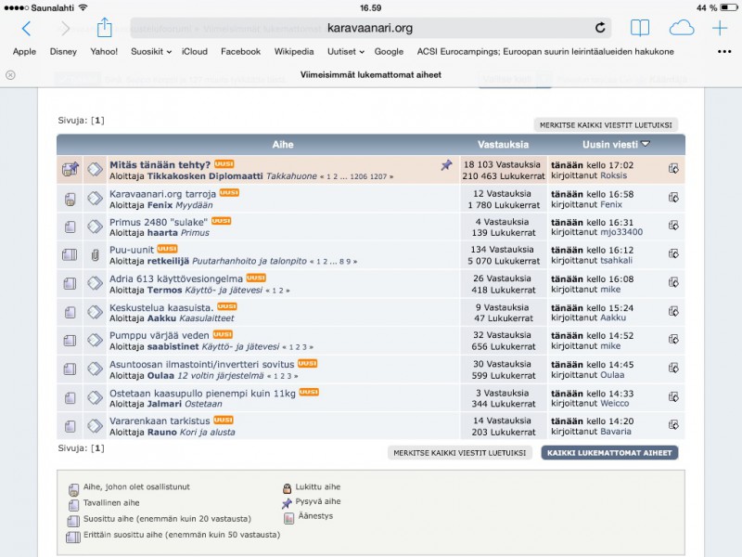Open iCloud tabs cloud icon
Viewport: 742px width, 557px height.
682,28
